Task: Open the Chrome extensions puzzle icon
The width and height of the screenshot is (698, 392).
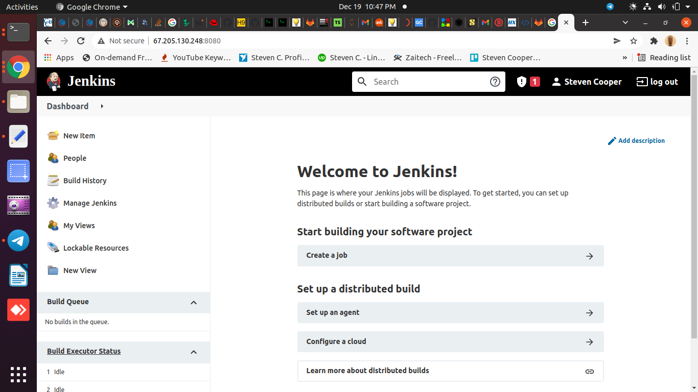Action: coord(654,41)
